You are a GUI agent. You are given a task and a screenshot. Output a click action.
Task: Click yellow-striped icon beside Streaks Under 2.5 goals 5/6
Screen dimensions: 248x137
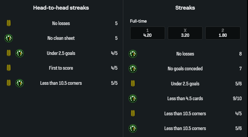click(x=133, y=84)
